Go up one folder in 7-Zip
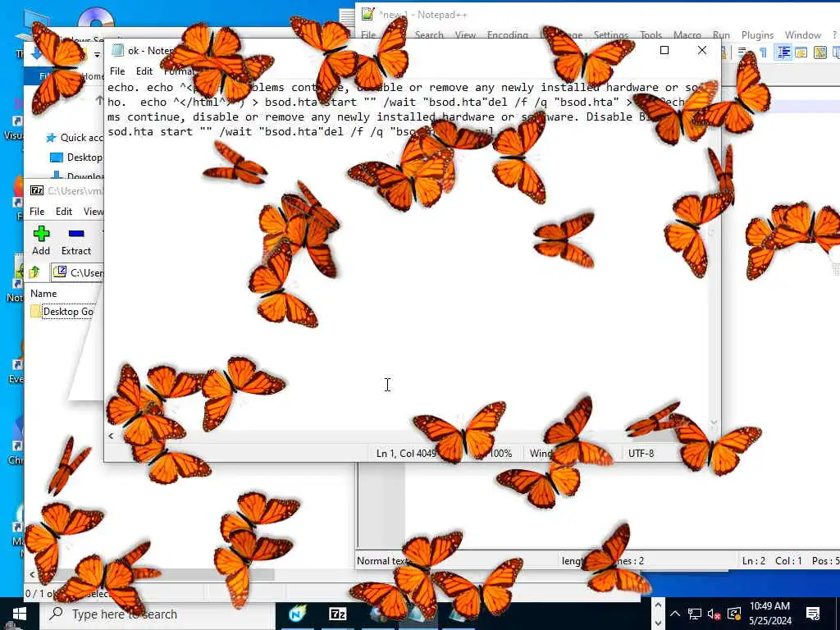The height and width of the screenshot is (630, 840). click(x=34, y=272)
